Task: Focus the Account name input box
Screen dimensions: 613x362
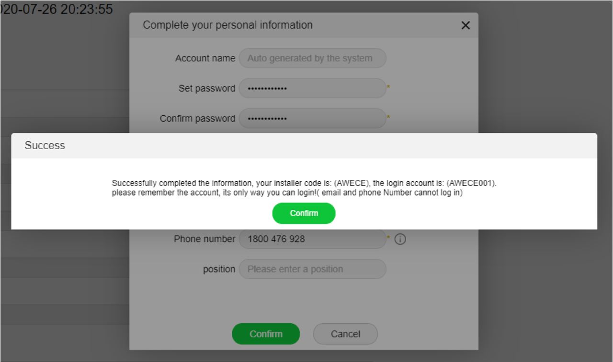Action: coord(312,59)
